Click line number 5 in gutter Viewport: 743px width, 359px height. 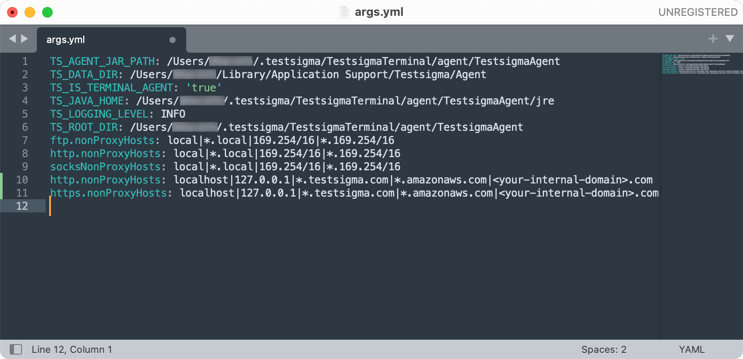[x=25, y=114]
